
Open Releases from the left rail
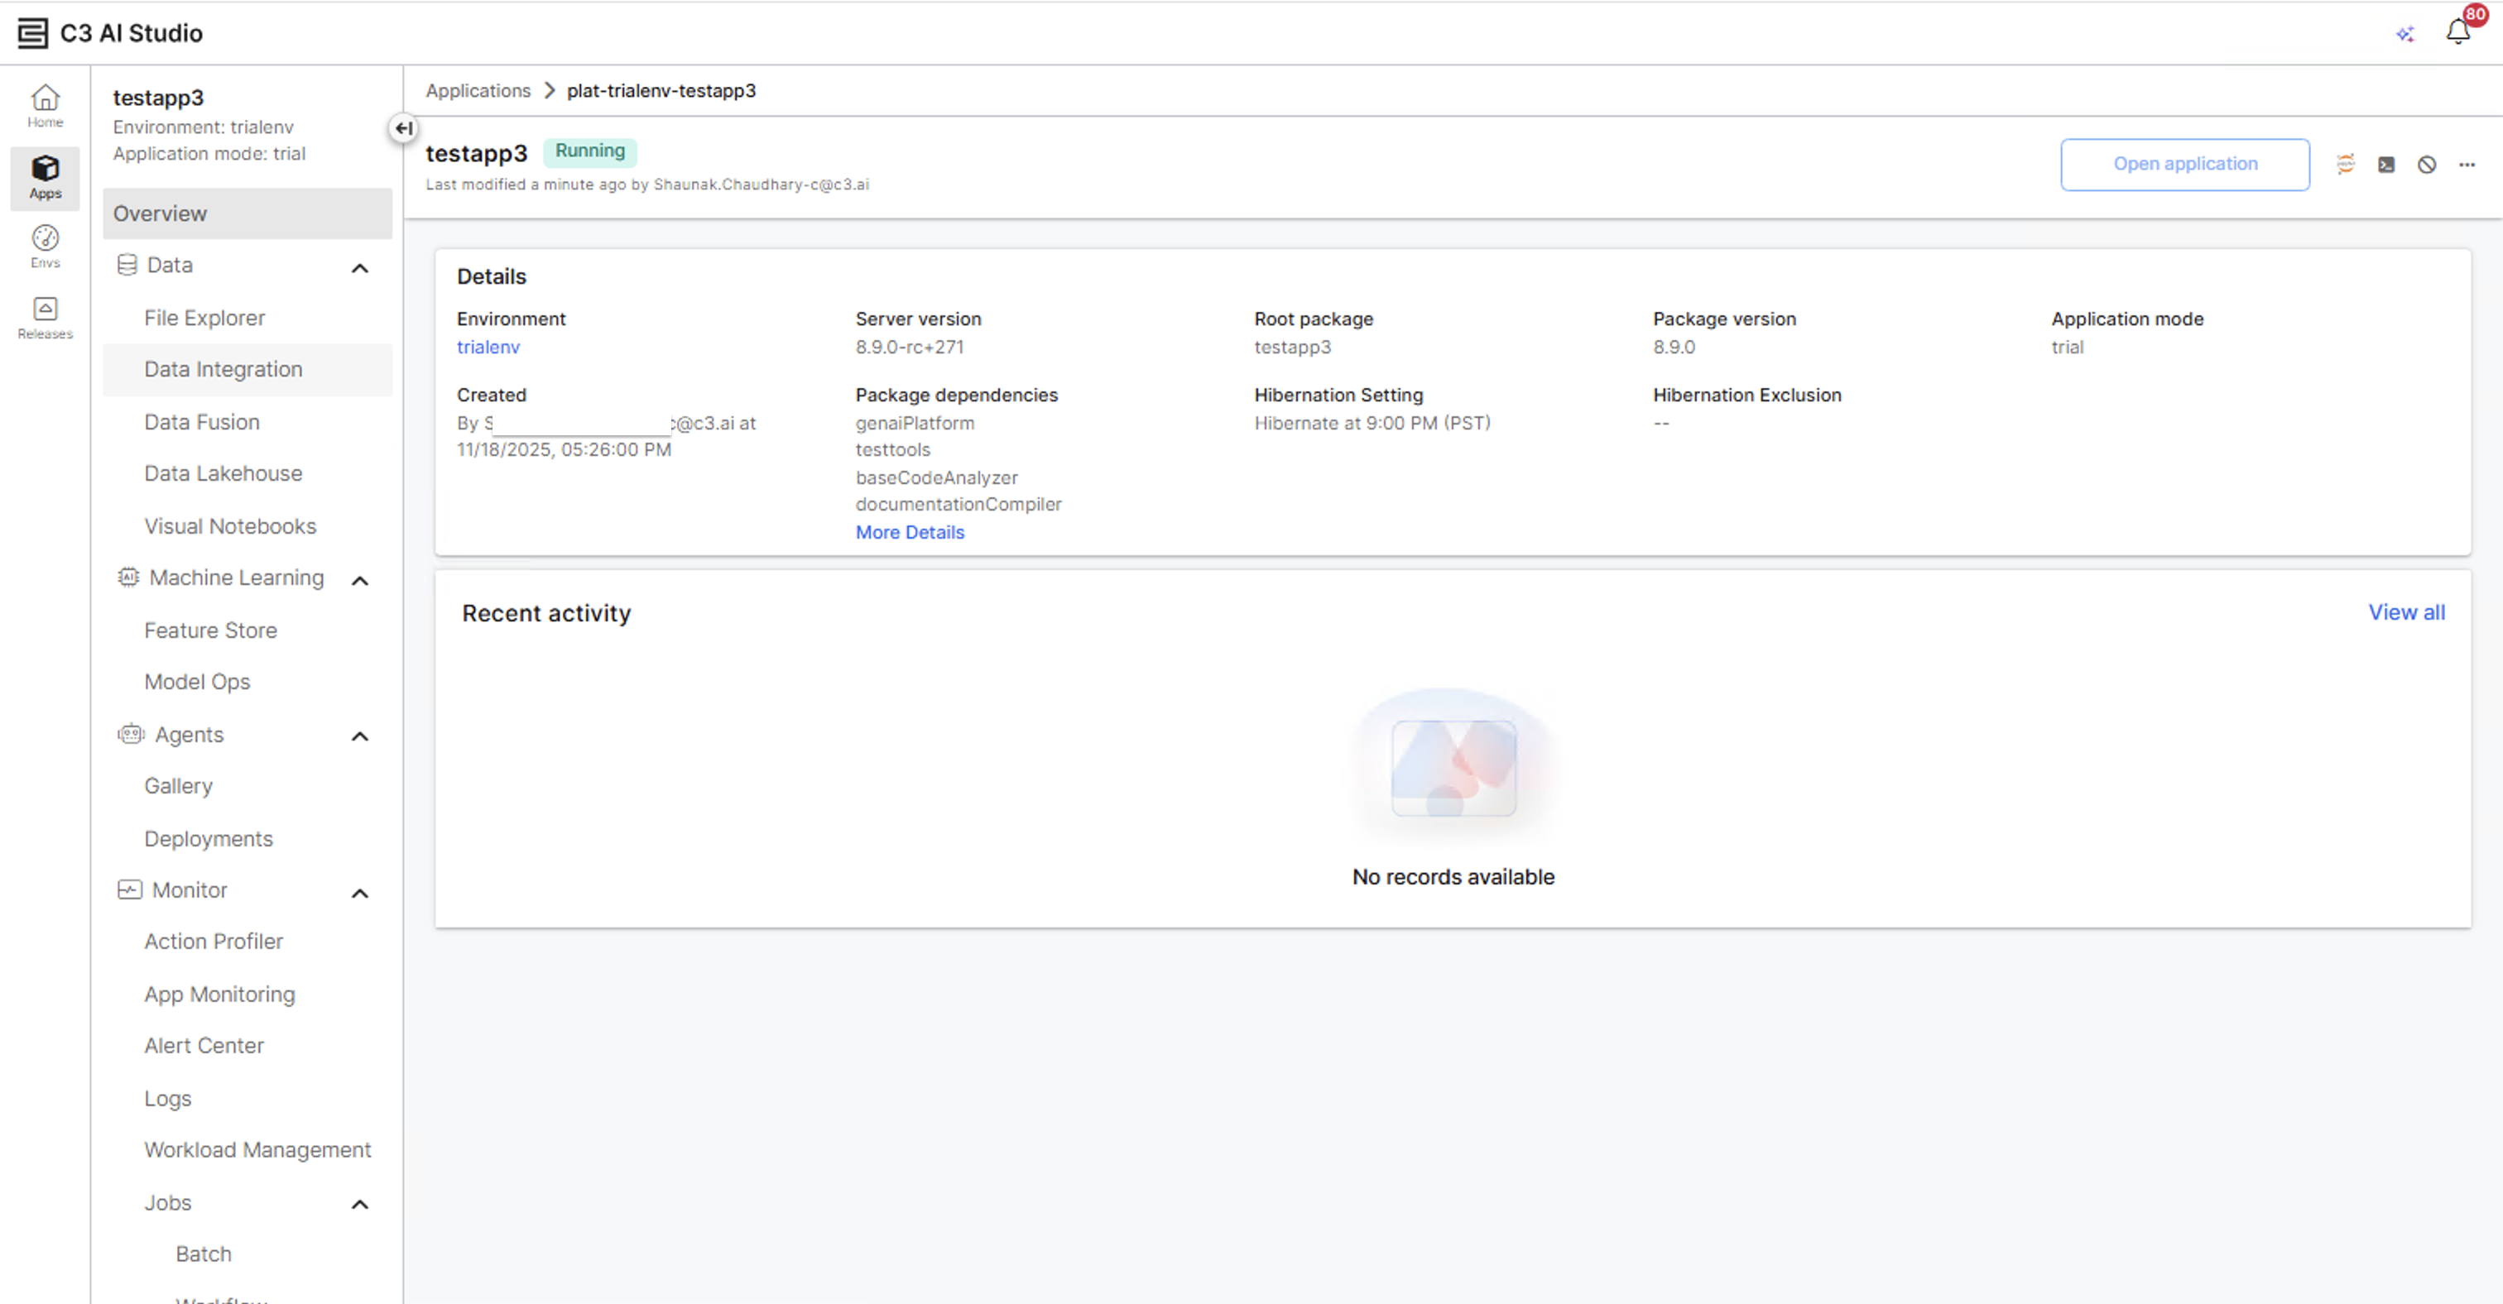(x=45, y=318)
